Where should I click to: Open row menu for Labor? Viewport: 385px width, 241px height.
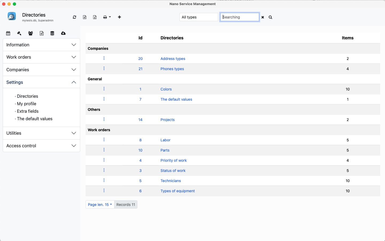104,140
